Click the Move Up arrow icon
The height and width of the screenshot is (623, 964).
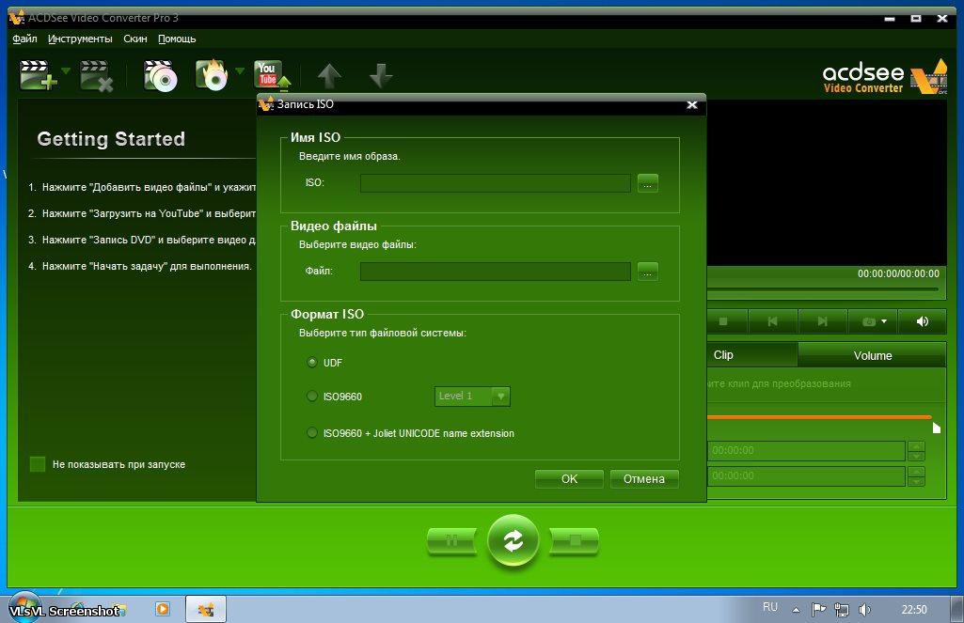coord(329,76)
